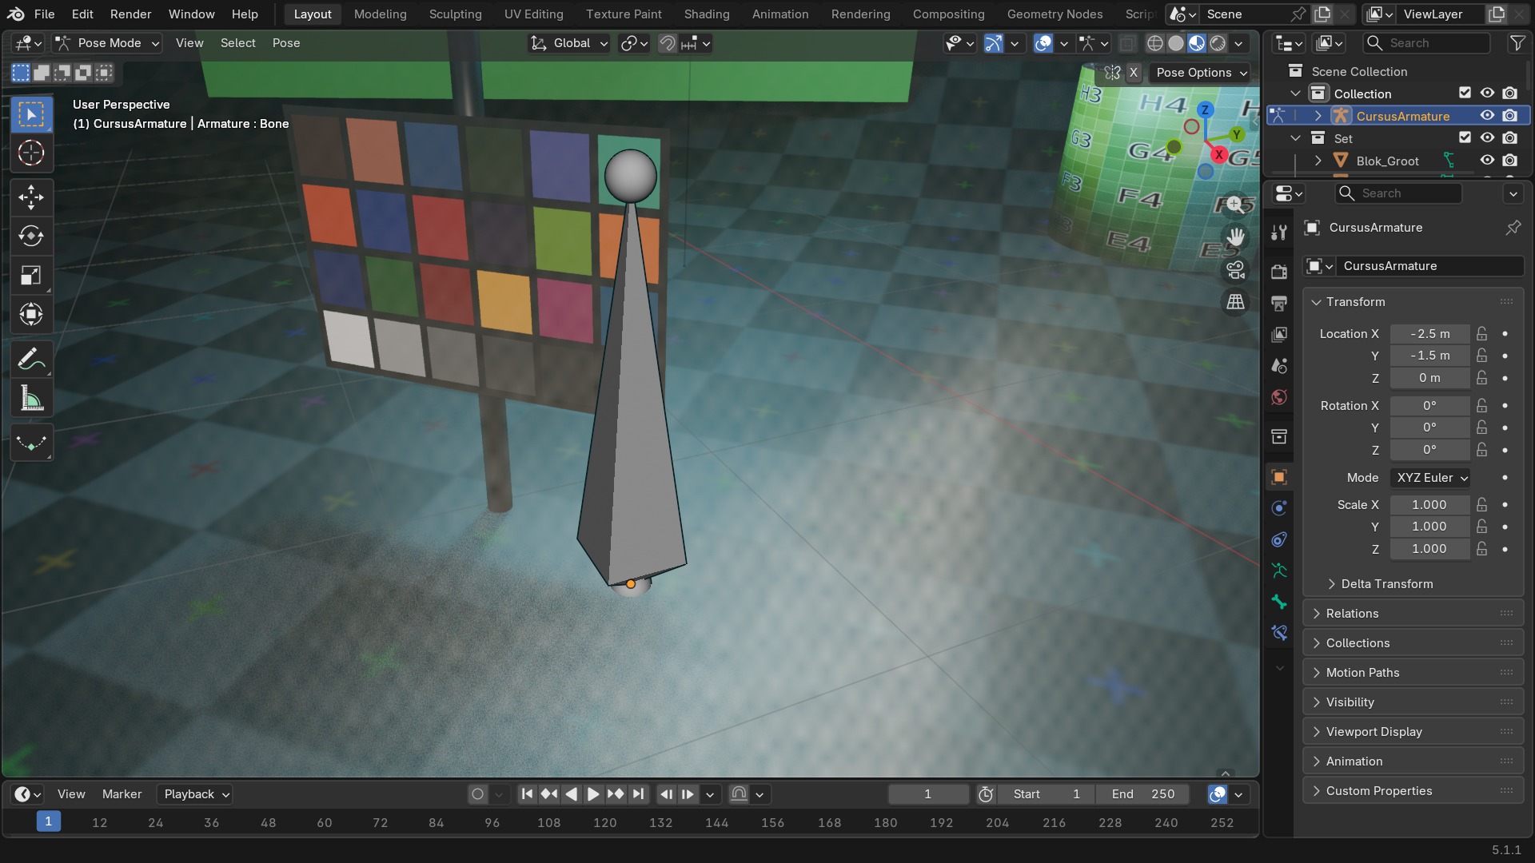The width and height of the screenshot is (1535, 863).
Task: Hide Blok_Groot with its eye icon
Action: 1487,161
